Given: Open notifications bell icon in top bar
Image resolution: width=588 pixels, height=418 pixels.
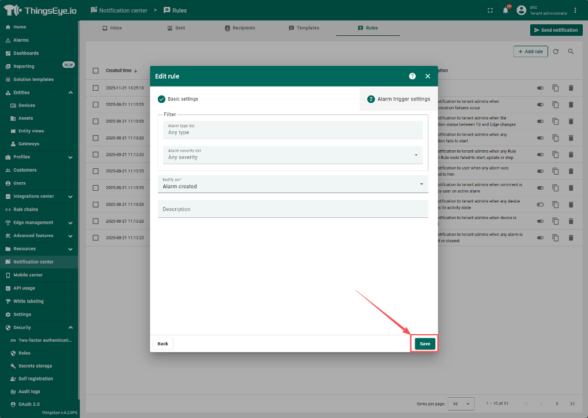Looking at the screenshot, I should tap(505, 10).
